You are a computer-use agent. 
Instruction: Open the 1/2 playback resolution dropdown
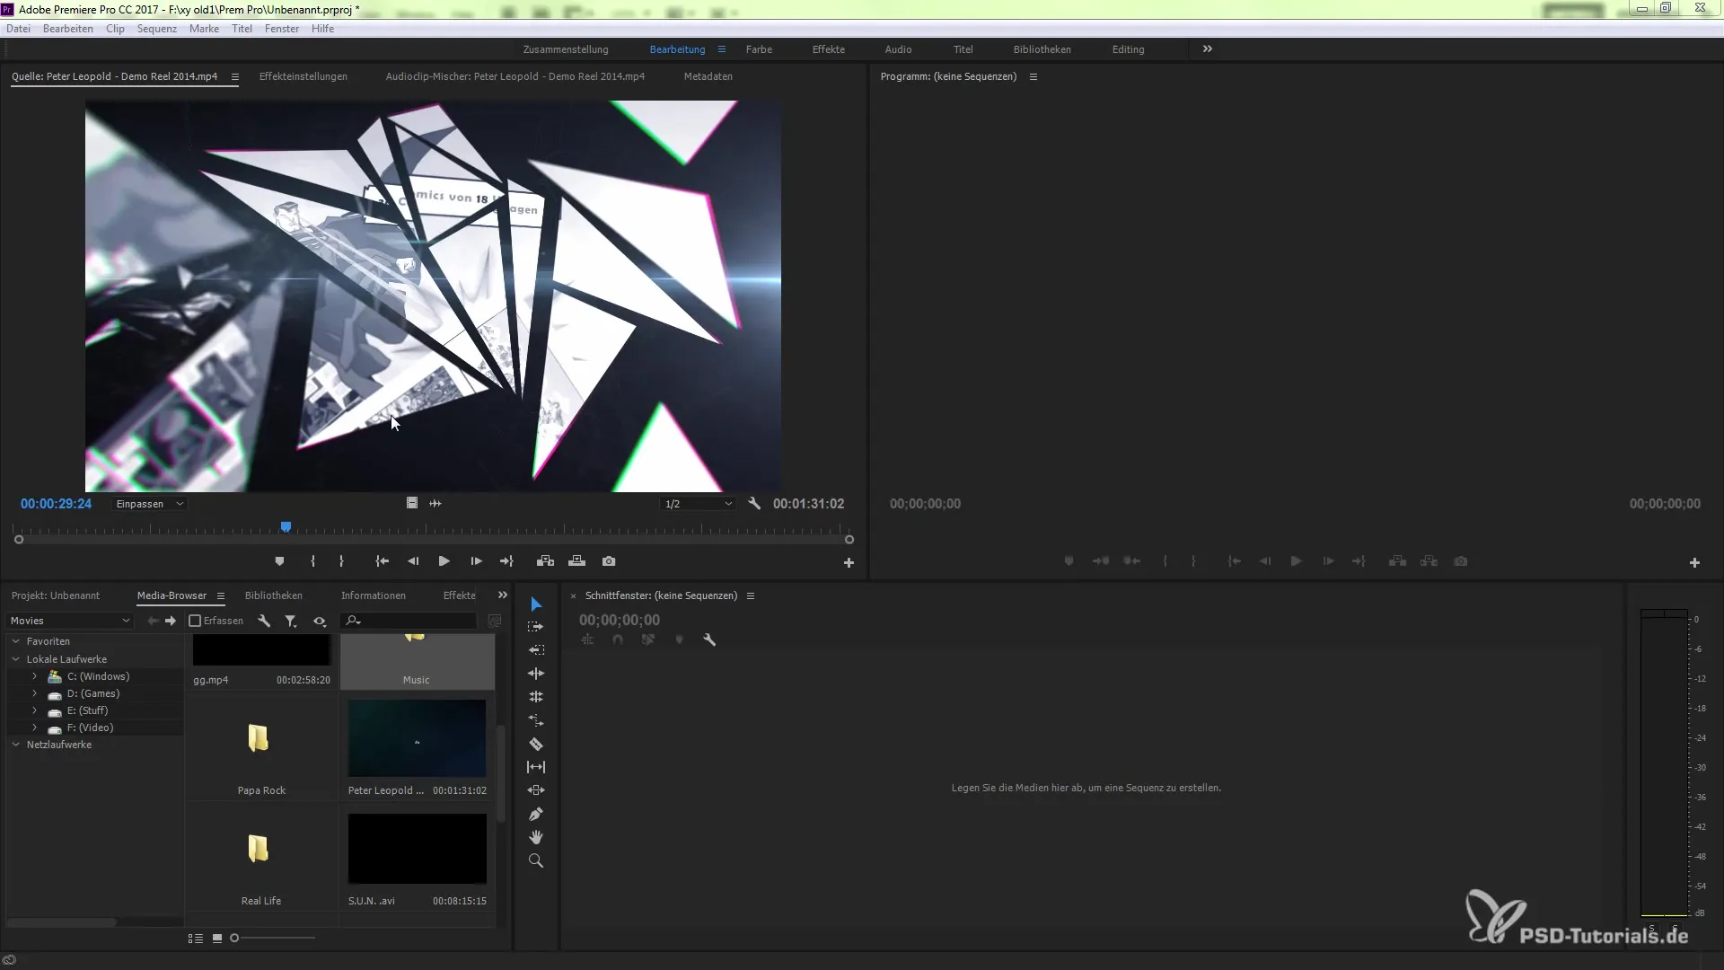coord(698,504)
